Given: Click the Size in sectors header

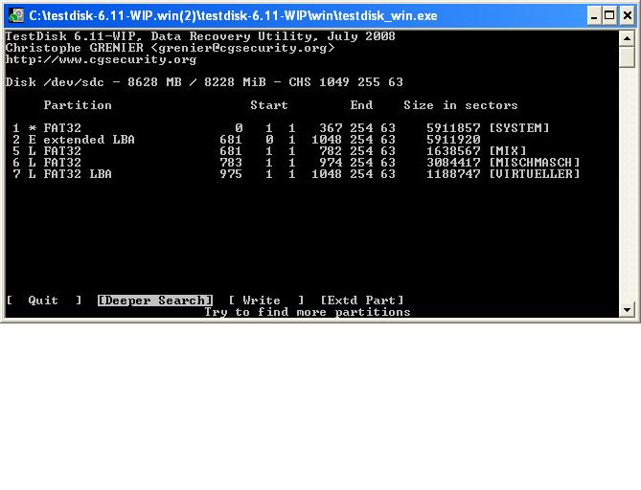Looking at the screenshot, I should (x=461, y=105).
